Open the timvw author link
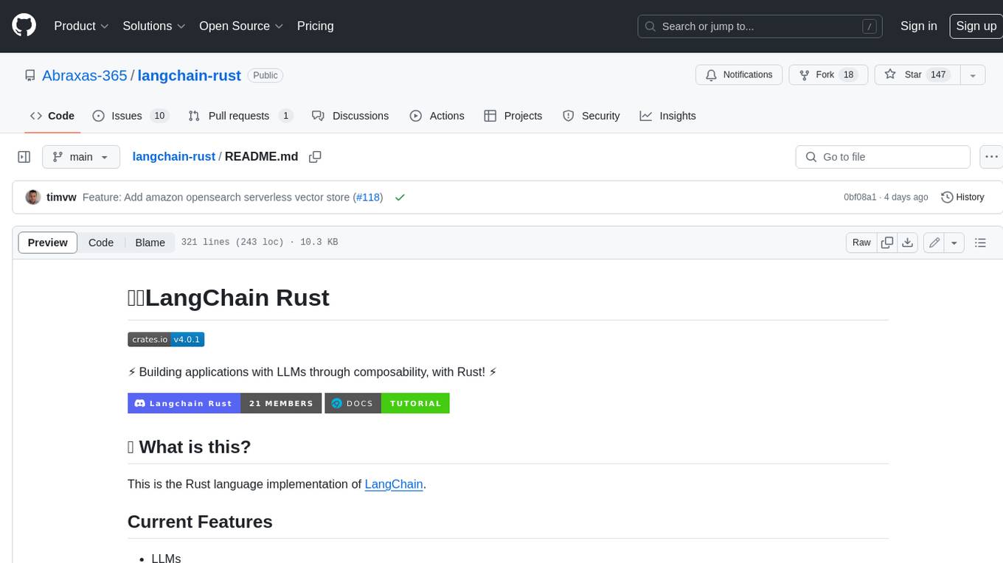The image size is (1003, 563). pos(61,197)
